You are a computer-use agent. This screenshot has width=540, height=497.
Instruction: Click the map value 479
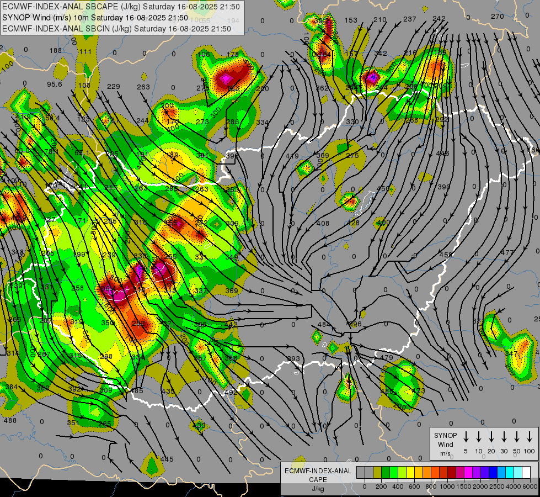pos(387,358)
